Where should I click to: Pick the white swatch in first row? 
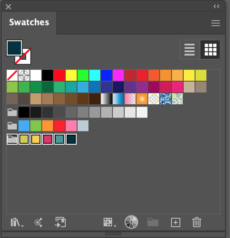tap(36, 75)
